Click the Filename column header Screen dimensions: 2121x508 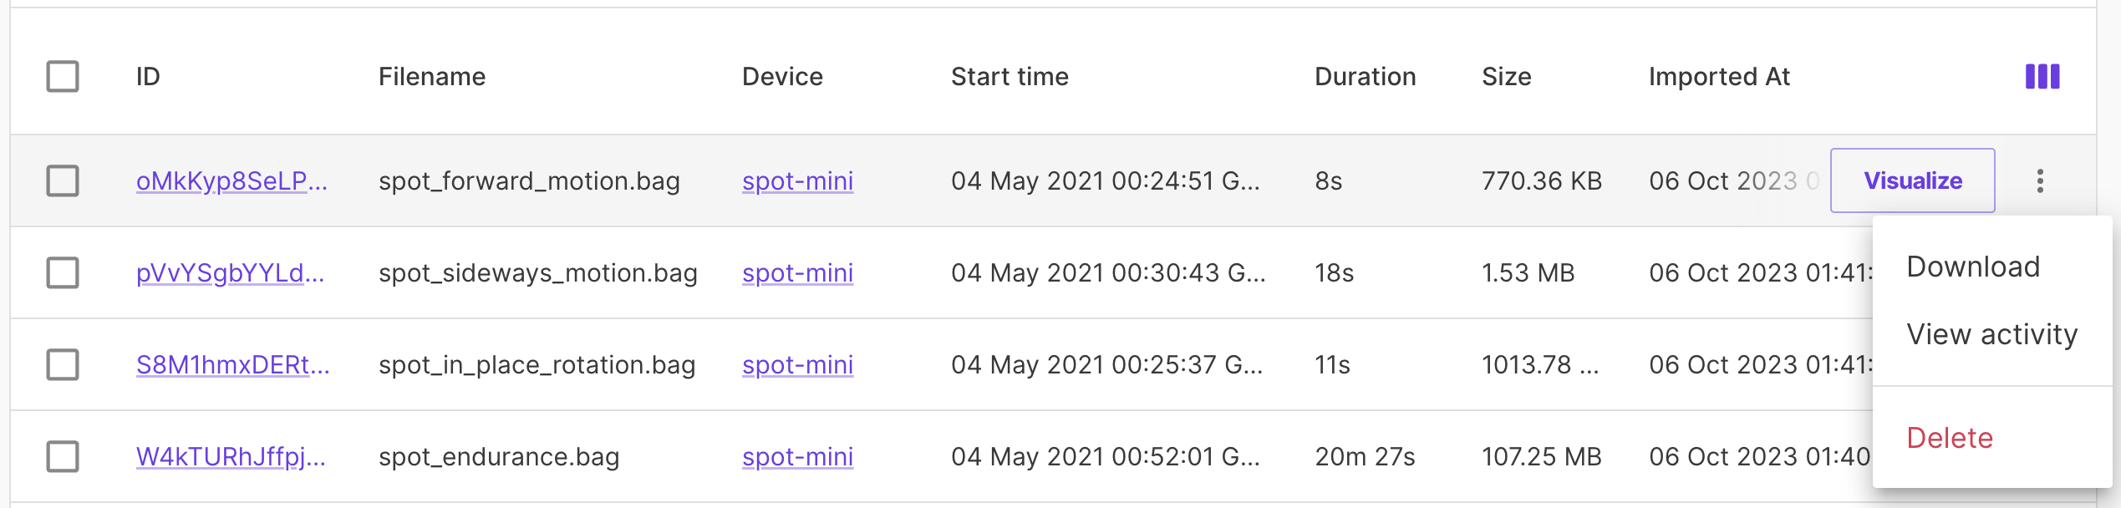(x=431, y=77)
